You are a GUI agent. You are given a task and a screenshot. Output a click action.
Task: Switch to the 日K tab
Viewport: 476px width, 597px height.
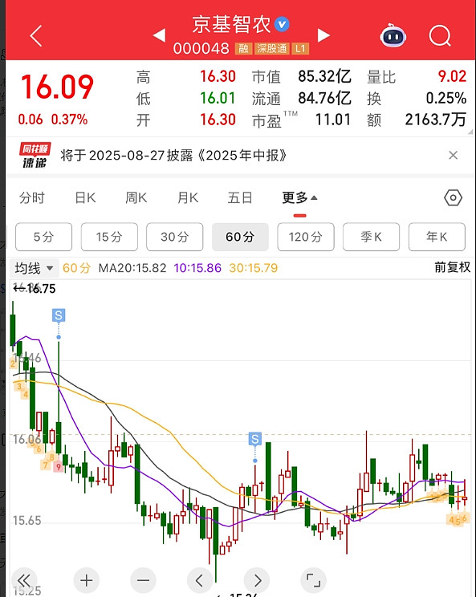click(85, 198)
